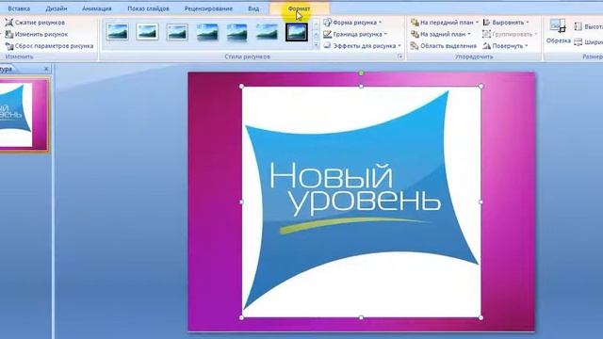
Task: Expand the full picture styles gallery
Action: [317, 46]
